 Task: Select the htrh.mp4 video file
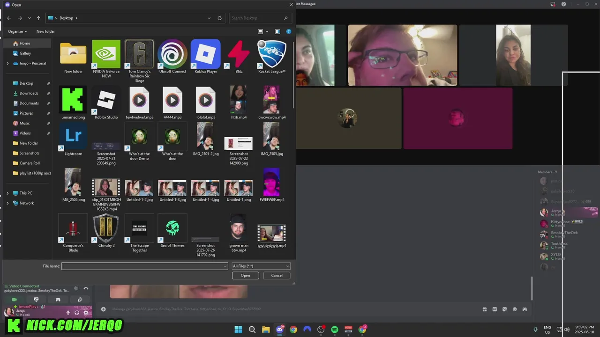pos(239,103)
